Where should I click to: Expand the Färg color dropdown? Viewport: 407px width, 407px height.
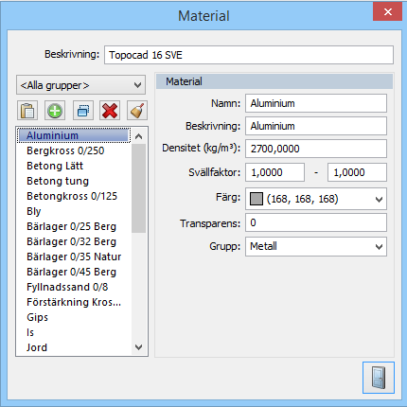pos(379,200)
